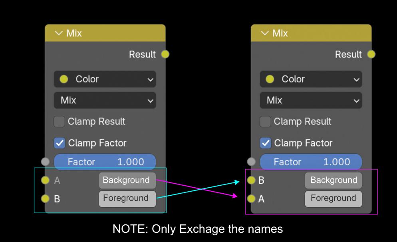The image size is (397, 242).
Task: Click the Result output socket on right Mix node
Action: click(x=371, y=54)
